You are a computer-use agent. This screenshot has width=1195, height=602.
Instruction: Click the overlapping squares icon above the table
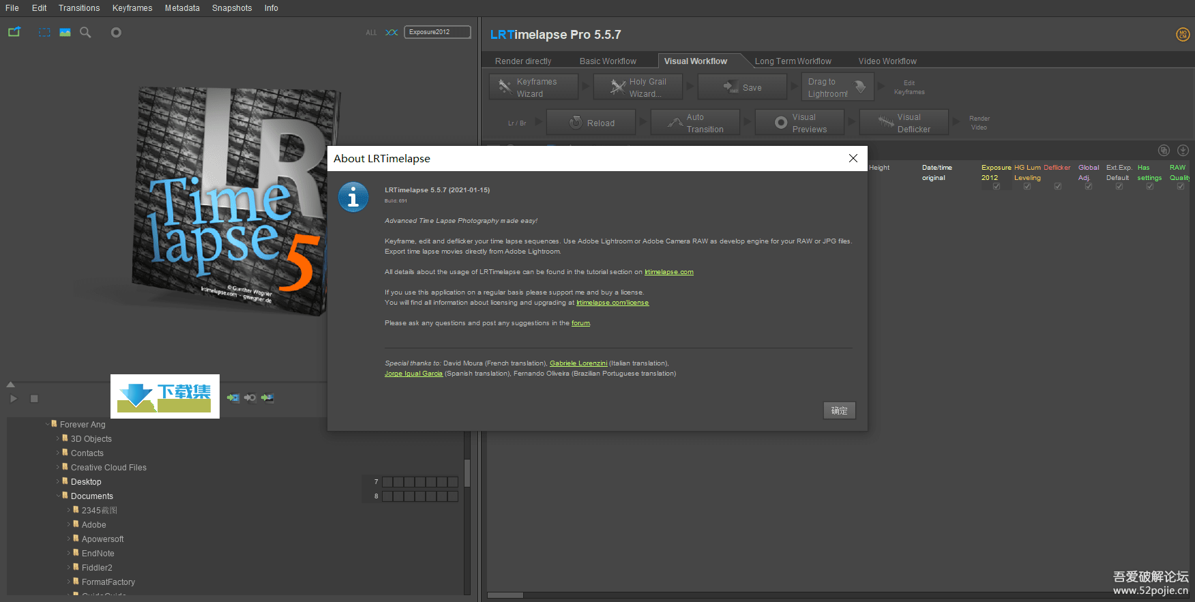coord(1164,150)
